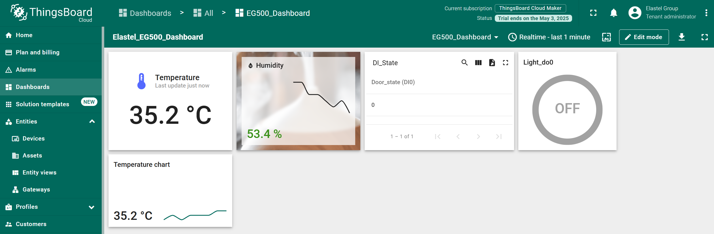
Task: Collapse the Entities sidebar section
Action: click(92, 122)
